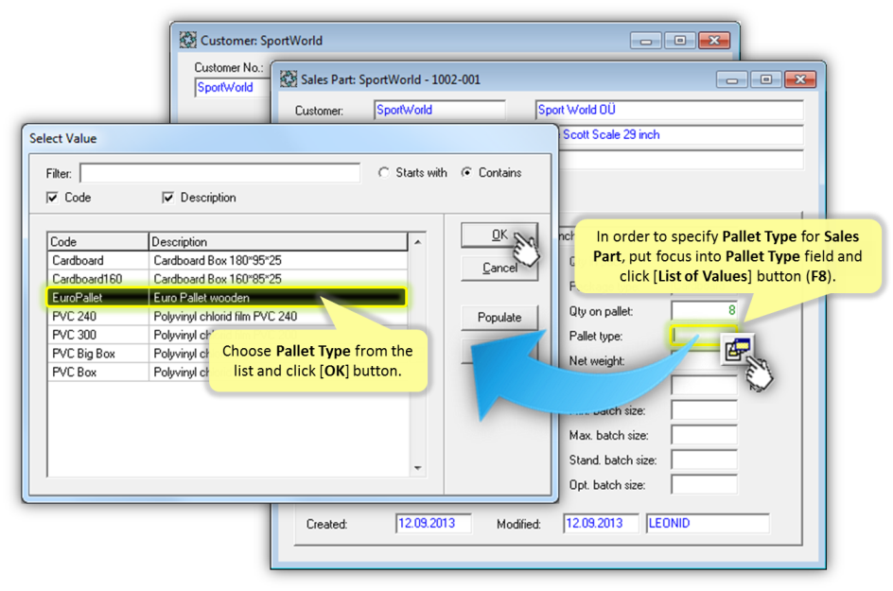Click the OK button
The width and height of the screenshot is (893, 591).
coord(499,235)
